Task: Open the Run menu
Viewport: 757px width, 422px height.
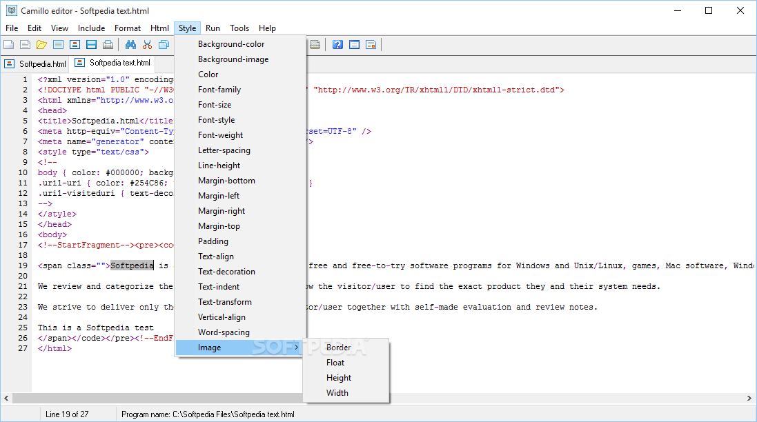Action: 213,28
